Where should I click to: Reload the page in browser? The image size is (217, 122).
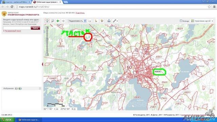[x=12, y=7]
